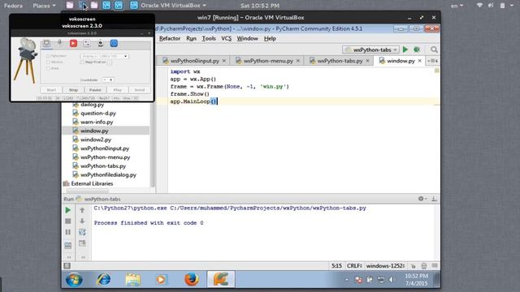The width and height of the screenshot is (520, 292).
Task: Click Send button in vokoscreen
Action: point(139,90)
